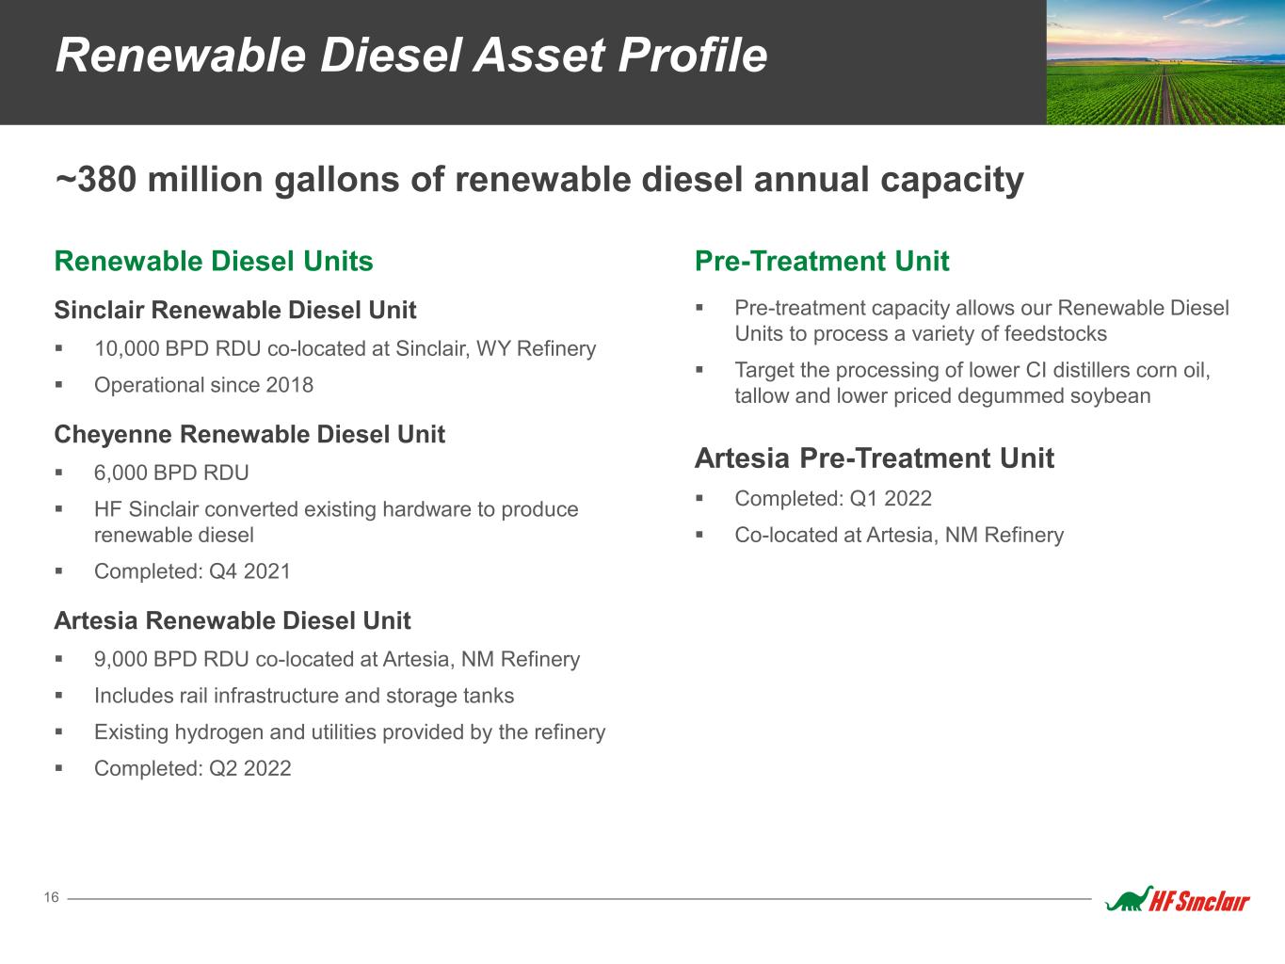The height and width of the screenshot is (964, 1285).
Task: Select the Co-located at Artesia, NM Refinery text
Action: (898, 535)
